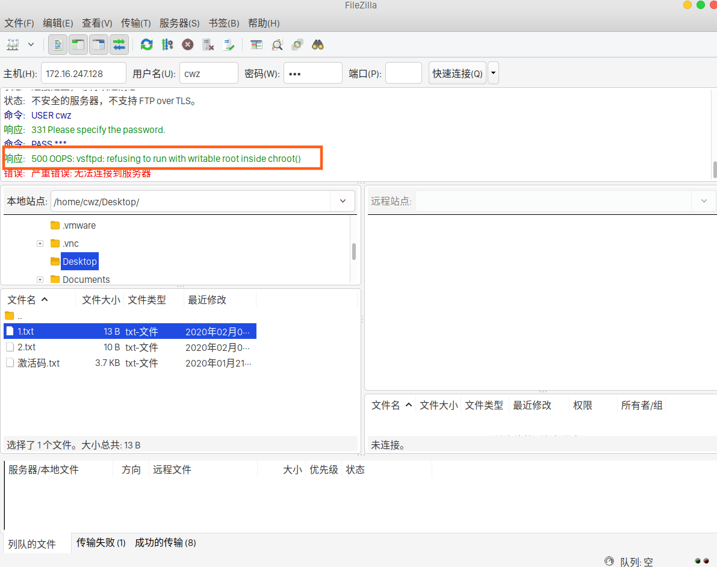The width and height of the screenshot is (717, 567).
Task: Expand the .vnc folder node
Action: [40, 243]
